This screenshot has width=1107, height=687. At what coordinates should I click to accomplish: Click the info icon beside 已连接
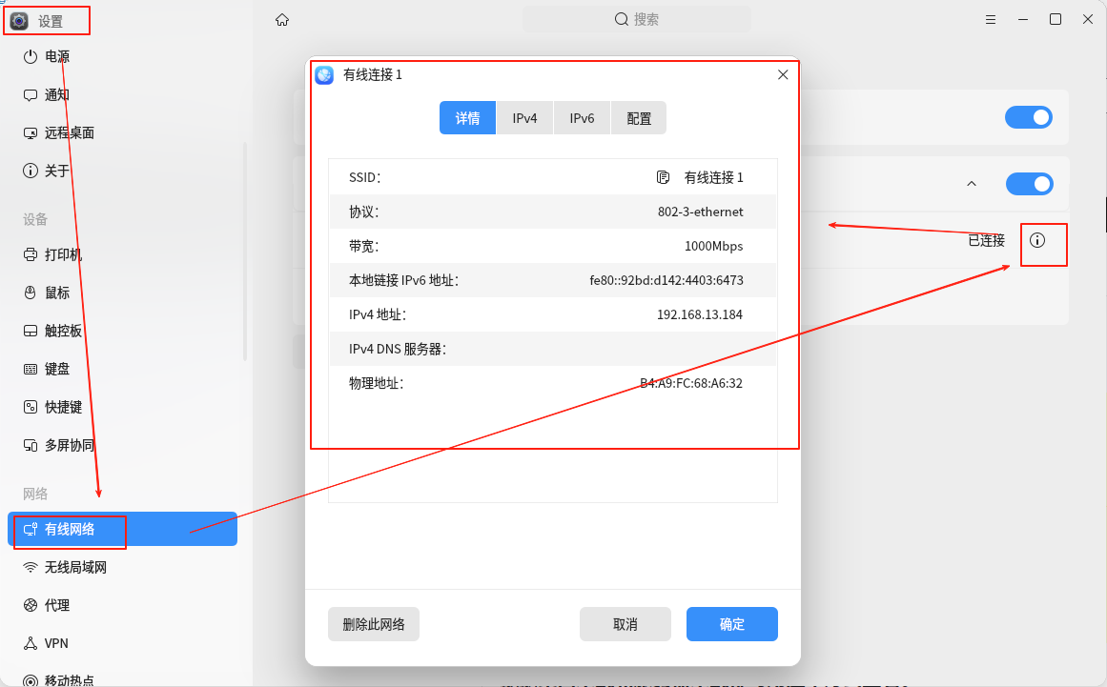[1037, 240]
